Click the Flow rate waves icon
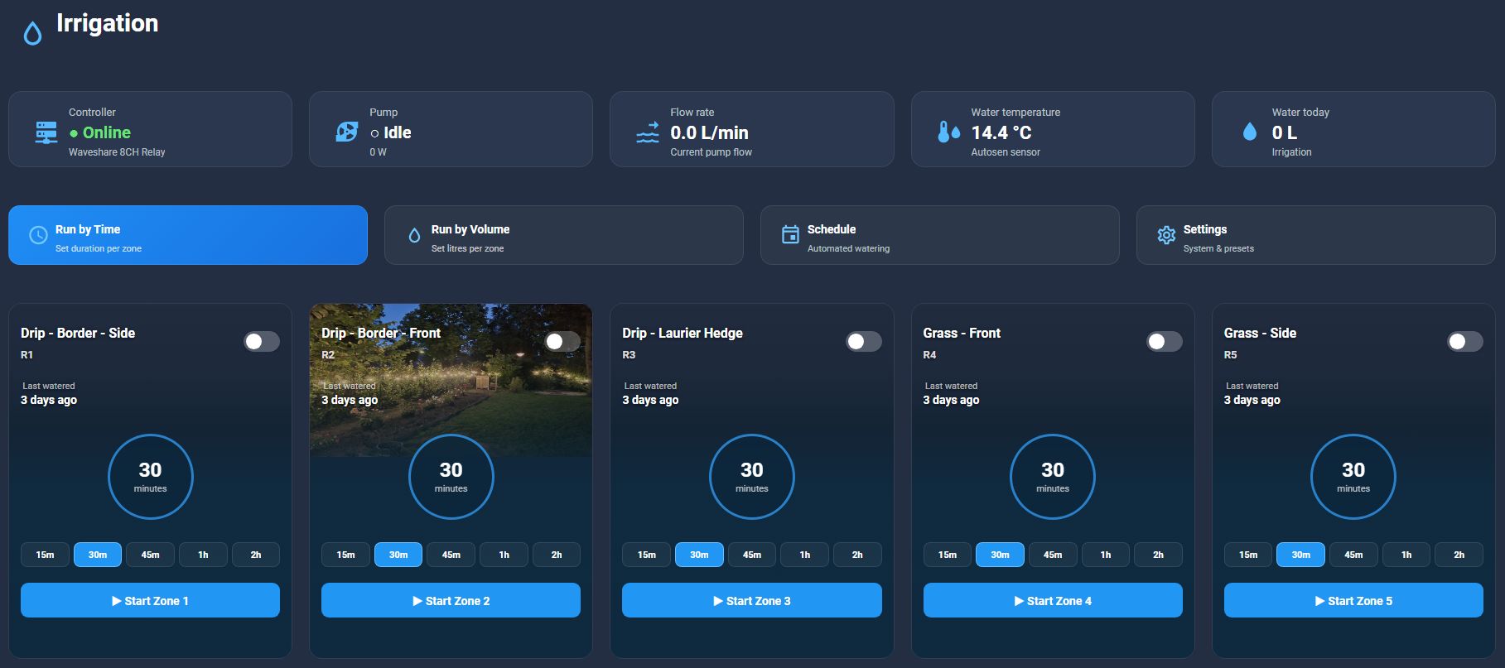The height and width of the screenshot is (668, 1505). click(648, 132)
